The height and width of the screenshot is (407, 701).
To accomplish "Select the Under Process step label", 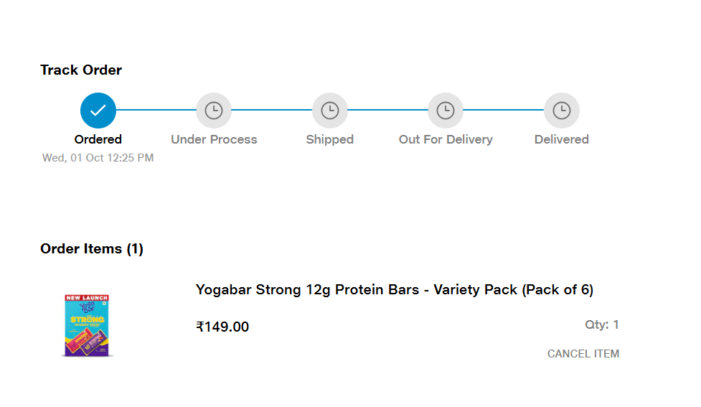I will (214, 139).
